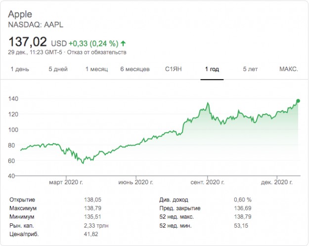Click the green dot at chart's end
Screen dimensions: 309x246
point(298,101)
